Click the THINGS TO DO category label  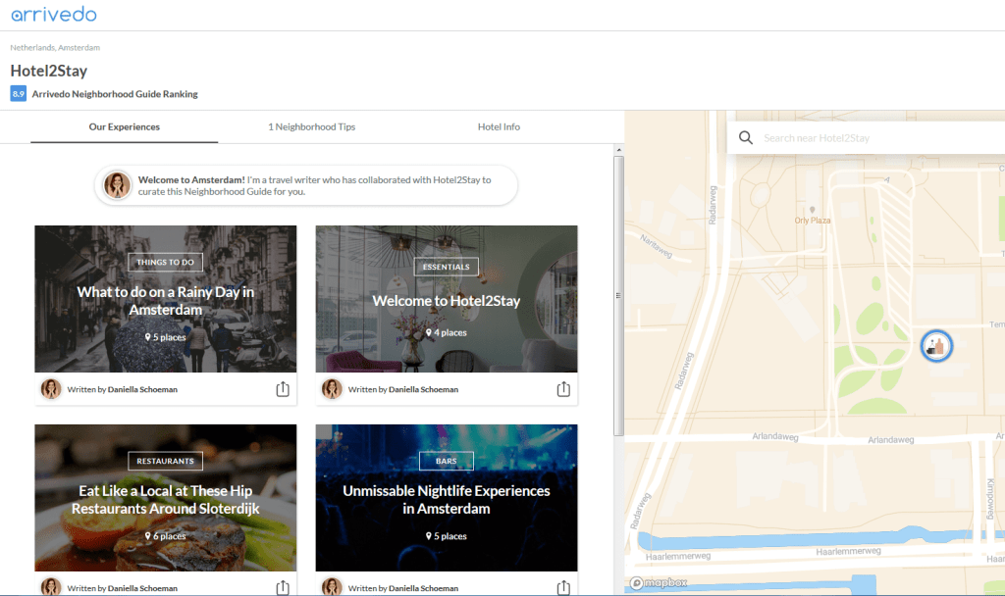click(165, 262)
